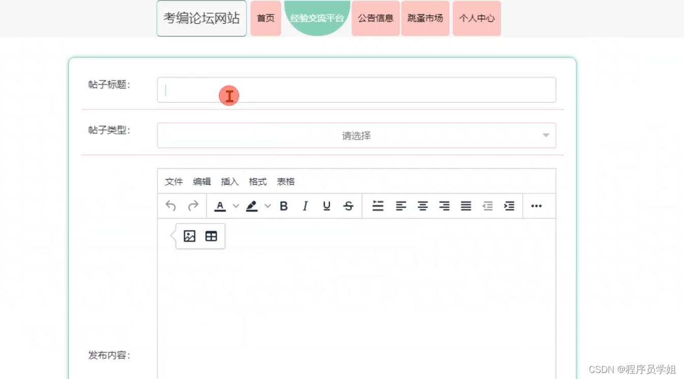This screenshot has width=684, height=379.
Task: Align text to the left
Action: 401,206
